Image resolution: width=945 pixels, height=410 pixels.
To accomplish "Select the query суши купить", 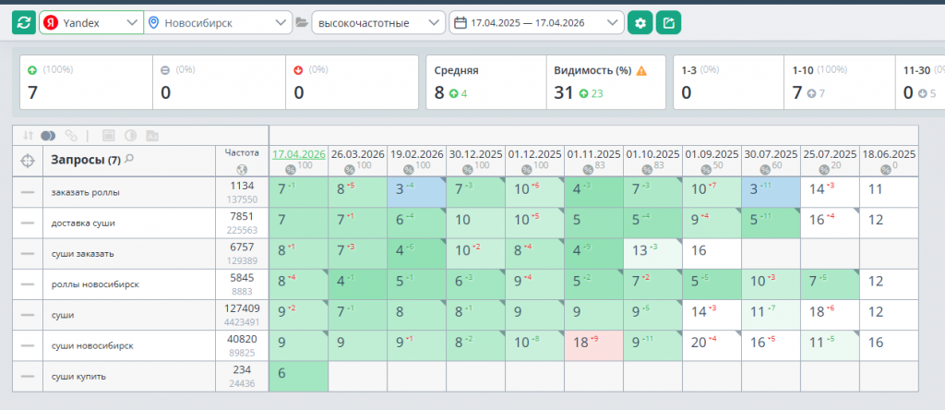I will [x=78, y=377].
